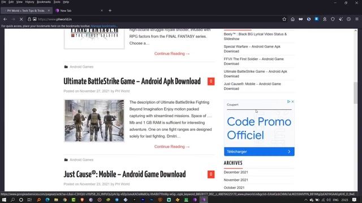Open Just Cause Mobile sidebar link
Screen dimensions: 362x203
click(x=252, y=86)
